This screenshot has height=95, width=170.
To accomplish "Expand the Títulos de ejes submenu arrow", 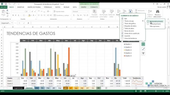I will [x=143, y=21].
